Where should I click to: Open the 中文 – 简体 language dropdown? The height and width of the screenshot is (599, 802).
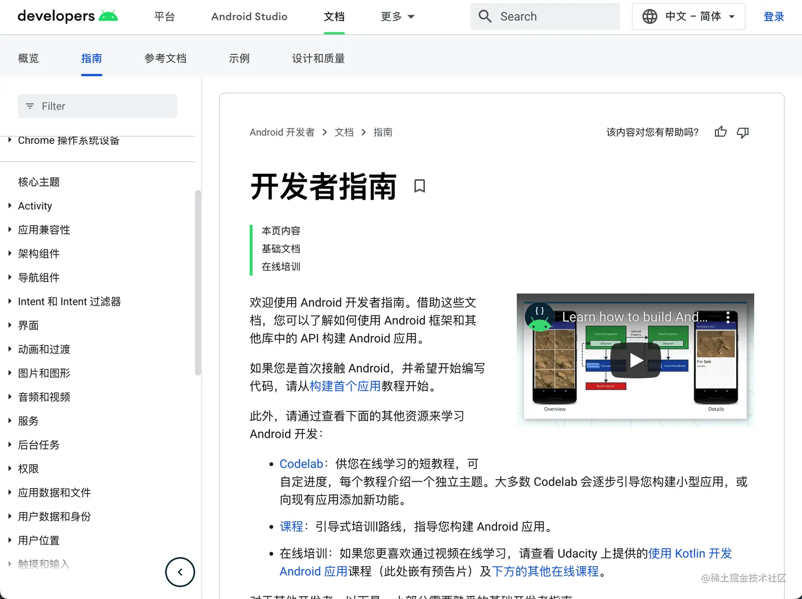(x=688, y=16)
